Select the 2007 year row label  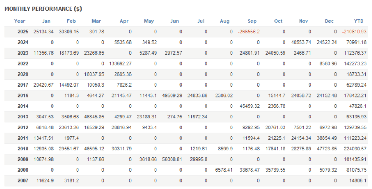pos(23,180)
